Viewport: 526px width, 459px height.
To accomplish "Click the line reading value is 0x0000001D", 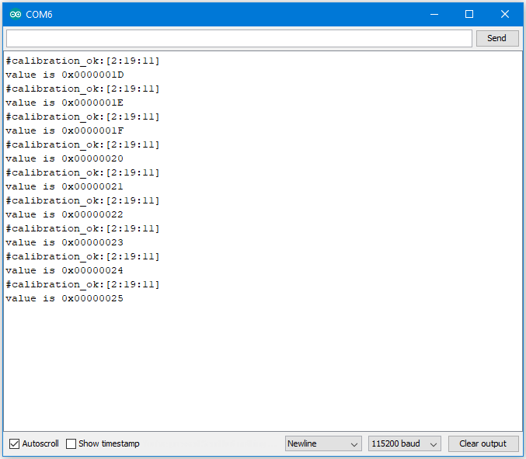I will point(64,75).
